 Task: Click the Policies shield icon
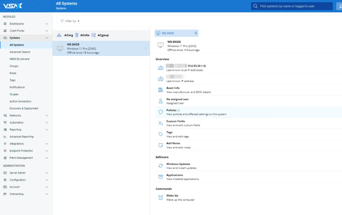click(x=161, y=112)
